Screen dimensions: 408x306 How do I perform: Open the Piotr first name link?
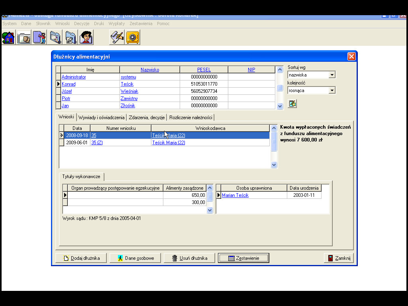coord(66,99)
